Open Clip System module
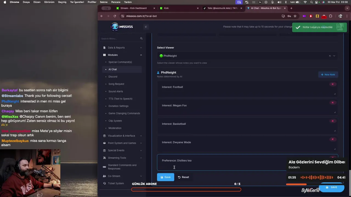The image size is (351, 197). (x=115, y=121)
